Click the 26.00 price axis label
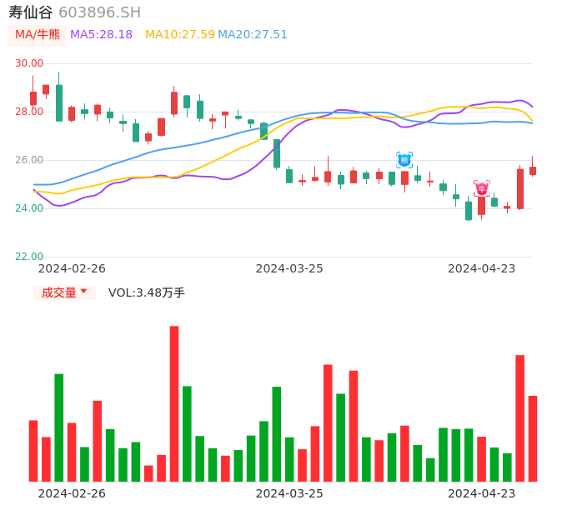 tap(30, 160)
